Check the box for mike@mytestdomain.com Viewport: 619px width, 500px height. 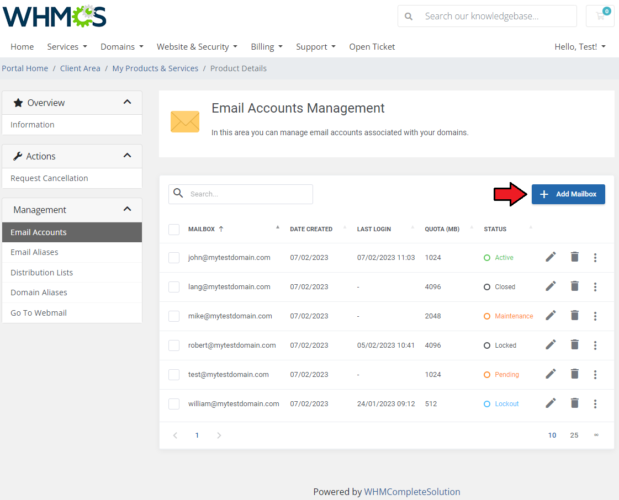tap(174, 316)
